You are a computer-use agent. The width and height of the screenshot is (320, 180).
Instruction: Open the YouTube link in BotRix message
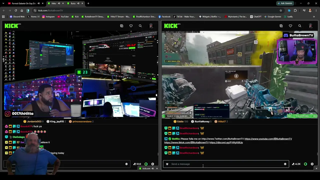[x=268, y=139]
